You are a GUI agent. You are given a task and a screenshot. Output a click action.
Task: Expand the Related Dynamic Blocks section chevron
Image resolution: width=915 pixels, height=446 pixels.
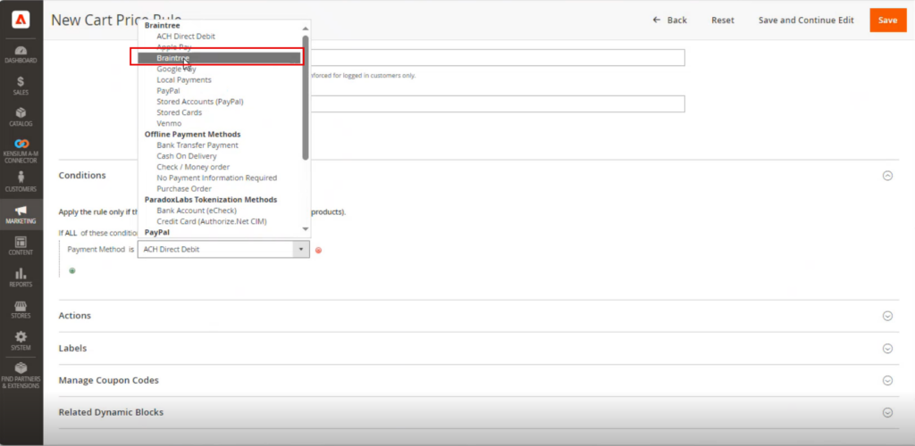coord(887,412)
